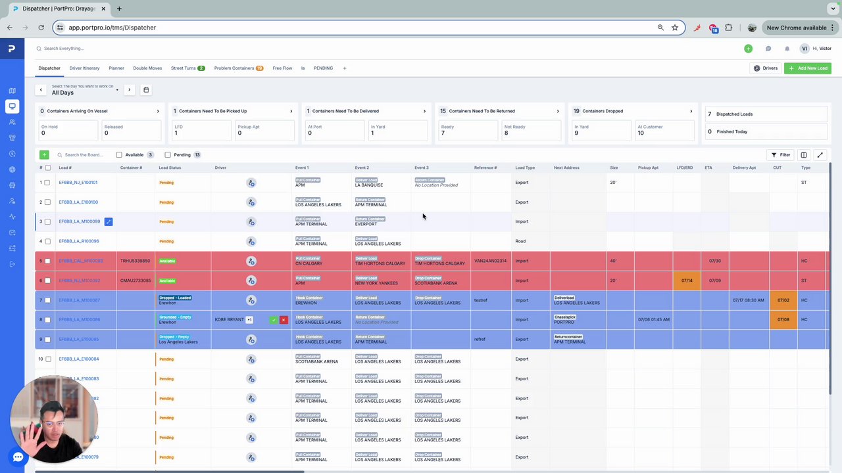Assign driver icon for load EF6BB_CAL_M100093

251,261
